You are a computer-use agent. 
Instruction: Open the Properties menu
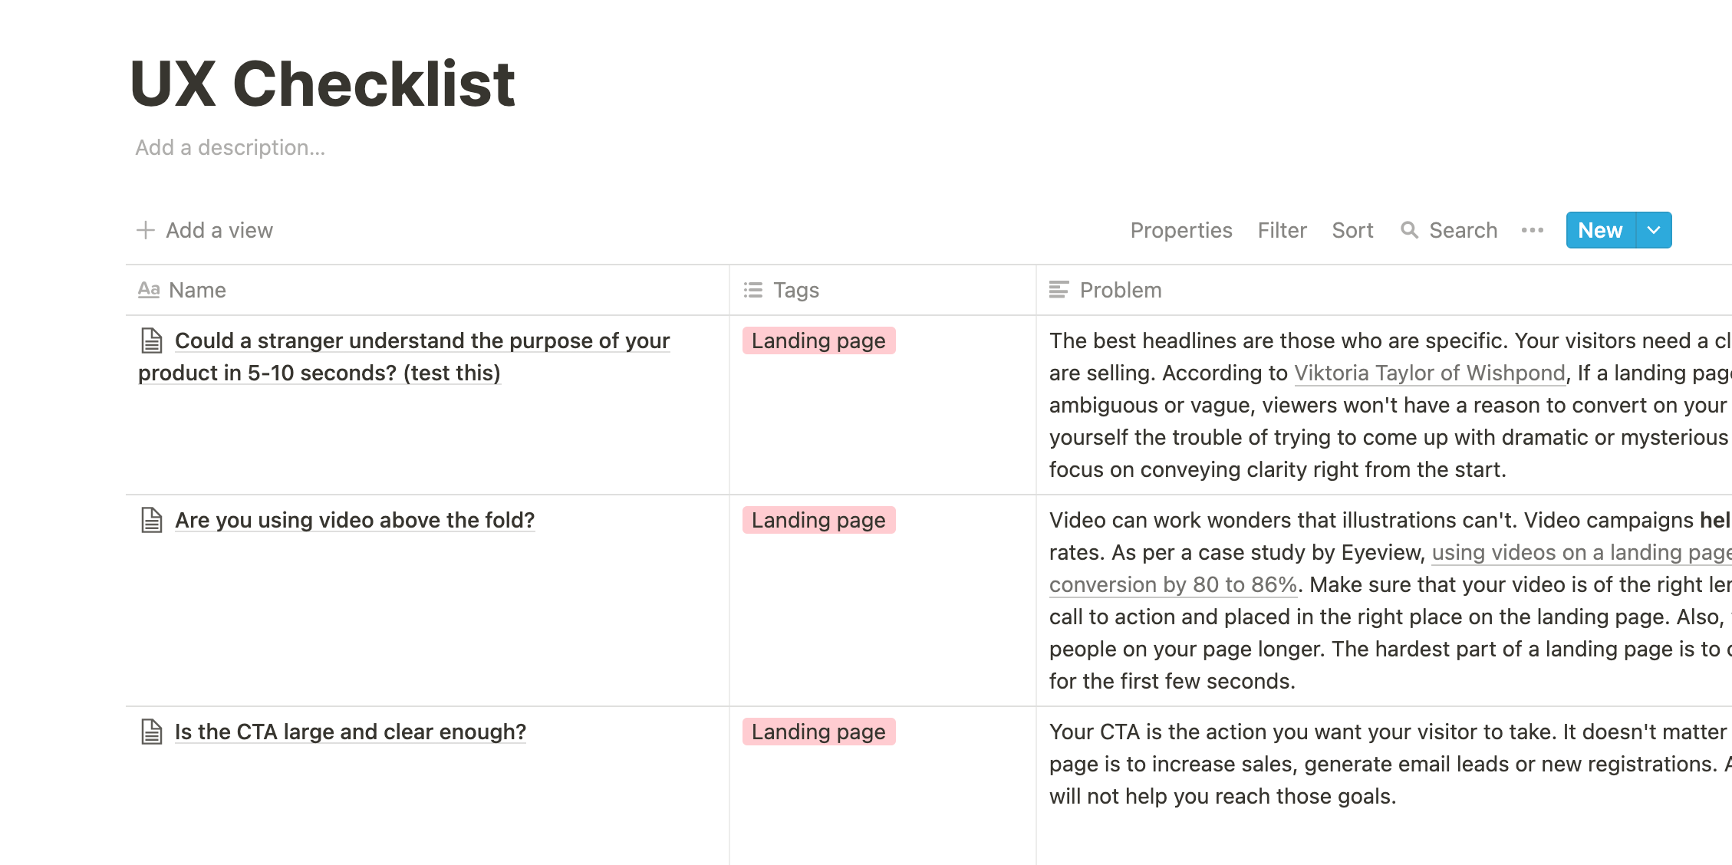[x=1180, y=230]
